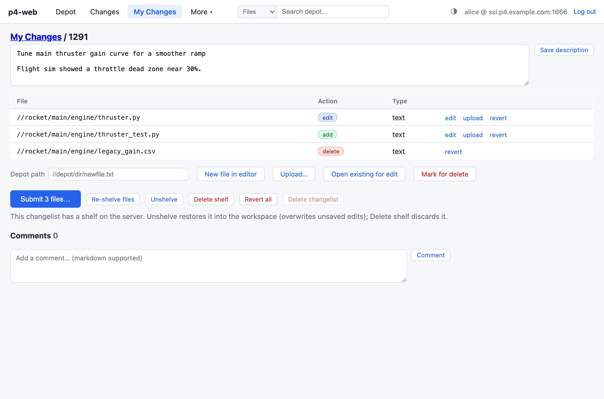Click edit link for thruster.py
The height and width of the screenshot is (399, 604).
[x=450, y=118]
